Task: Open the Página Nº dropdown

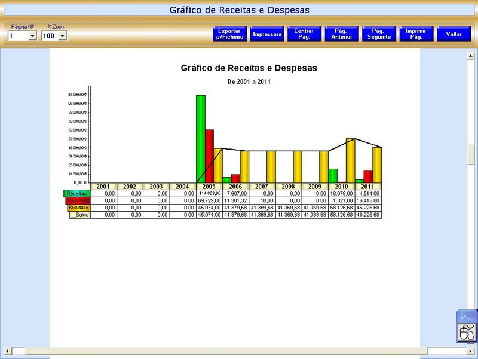Action: pyautogui.click(x=32, y=36)
